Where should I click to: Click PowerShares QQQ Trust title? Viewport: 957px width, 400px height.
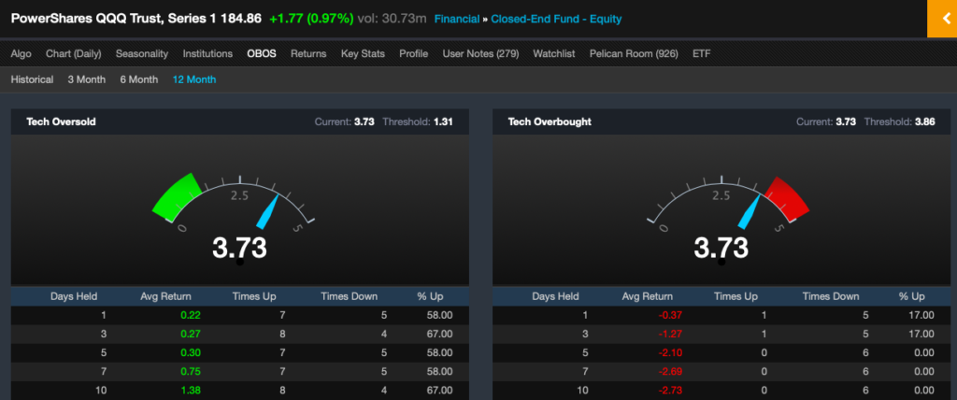pos(113,19)
